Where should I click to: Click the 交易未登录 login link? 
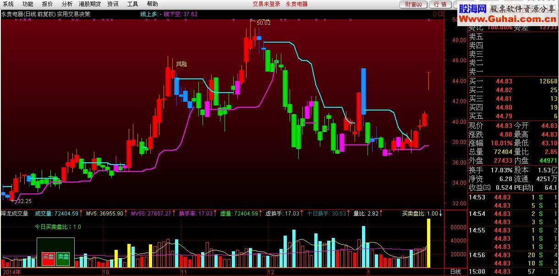266,4
